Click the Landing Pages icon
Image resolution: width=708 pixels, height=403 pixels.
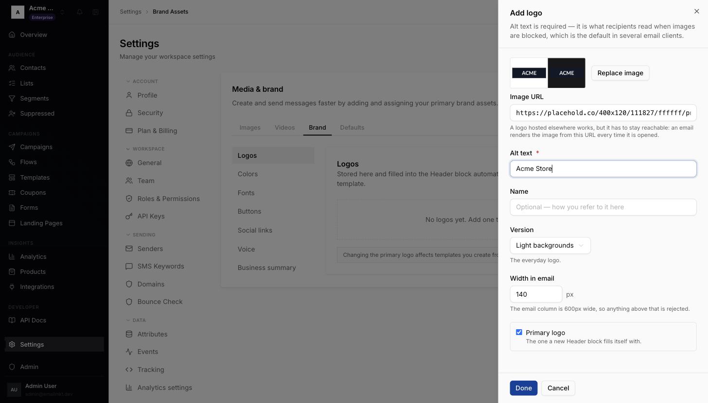tap(12, 223)
